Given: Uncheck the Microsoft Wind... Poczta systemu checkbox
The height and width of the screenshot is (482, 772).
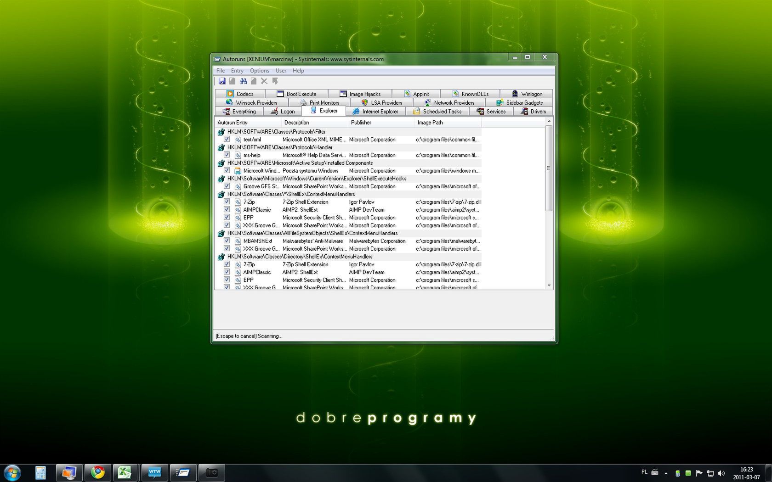Looking at the screenshot, I should tap(227, 170).
